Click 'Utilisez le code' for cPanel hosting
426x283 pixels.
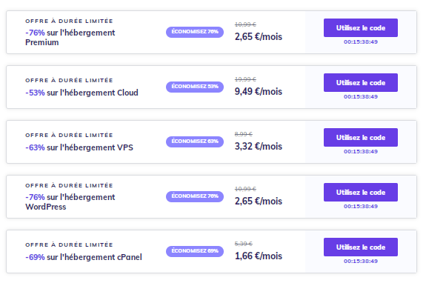pos(361,247)
